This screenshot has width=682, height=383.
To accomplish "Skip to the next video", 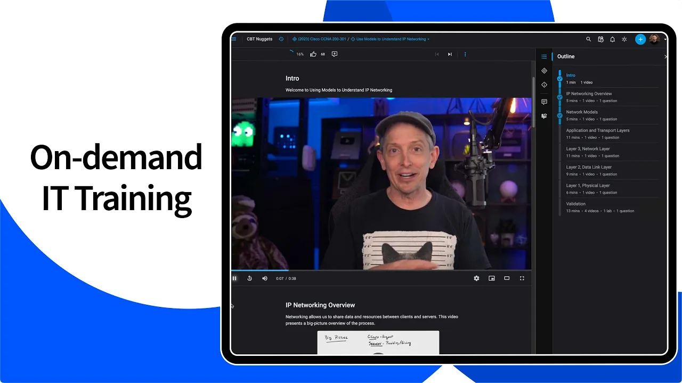I will coord(450,54).
